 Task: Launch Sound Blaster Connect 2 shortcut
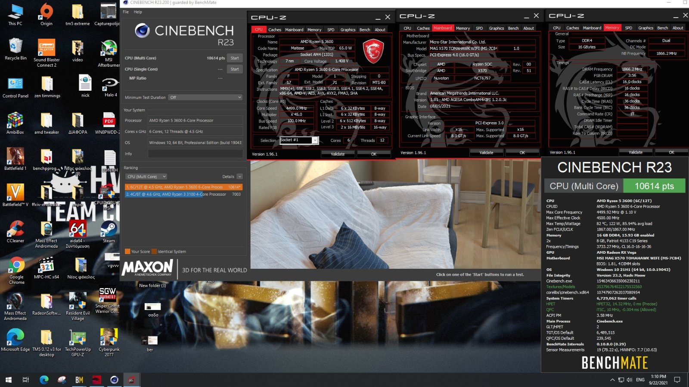(x=47, y=54)
